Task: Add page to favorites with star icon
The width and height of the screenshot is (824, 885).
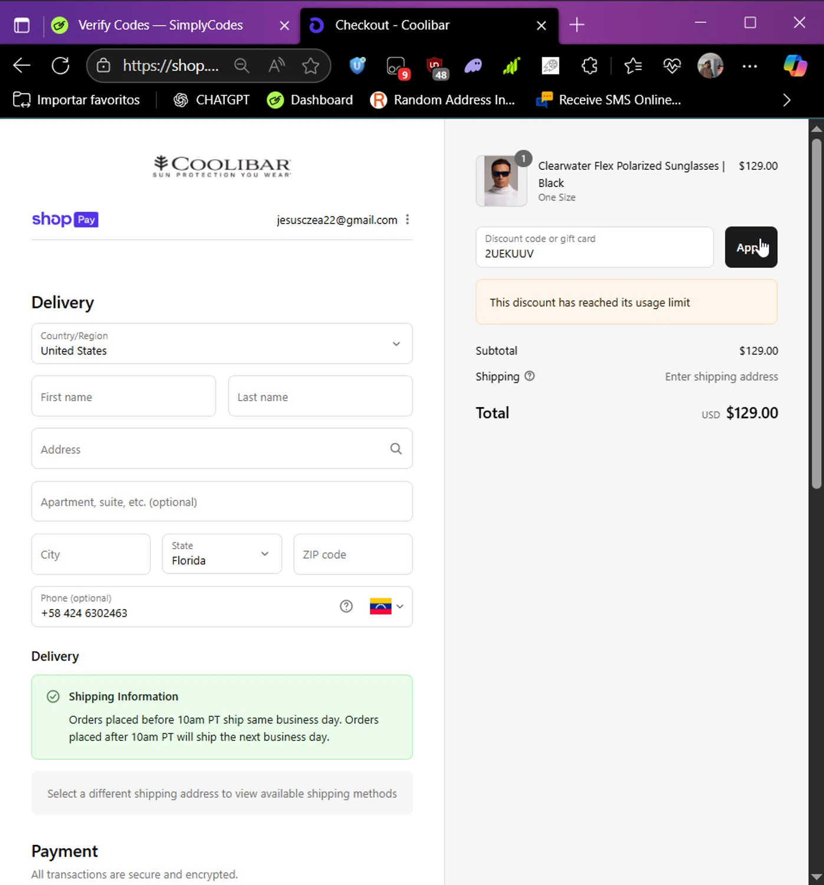Action: tap(311, 65)
